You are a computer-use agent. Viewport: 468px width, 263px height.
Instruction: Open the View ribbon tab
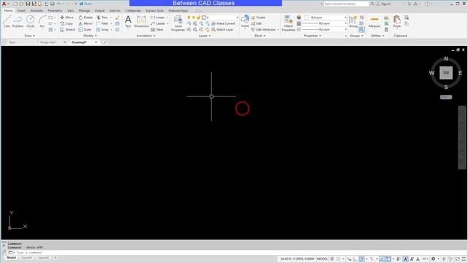coord(70,10)
